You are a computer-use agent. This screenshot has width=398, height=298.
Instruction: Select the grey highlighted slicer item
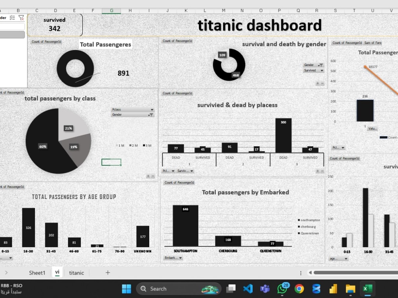12,35
